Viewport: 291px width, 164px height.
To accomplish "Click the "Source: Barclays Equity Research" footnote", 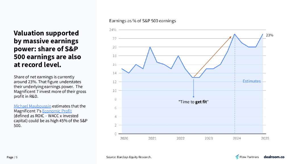I will tap(129, 157).
